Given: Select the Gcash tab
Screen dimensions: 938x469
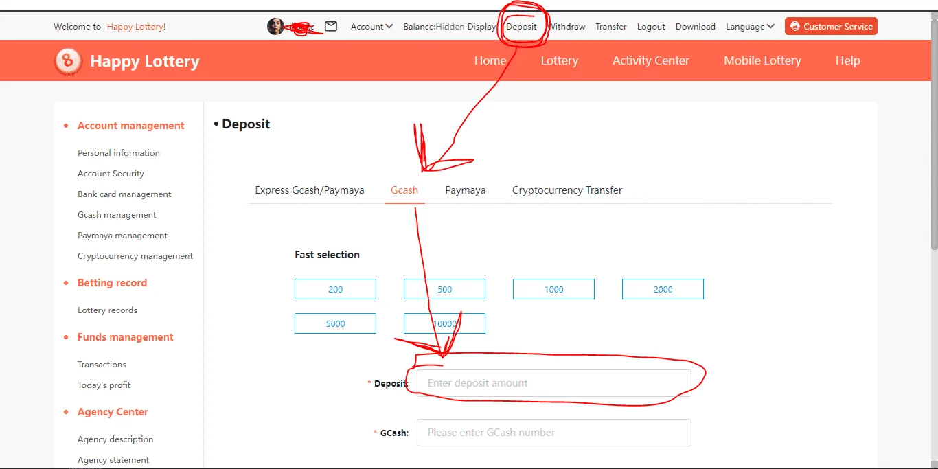Looking at the screenshot, I should tap(404, 190).
